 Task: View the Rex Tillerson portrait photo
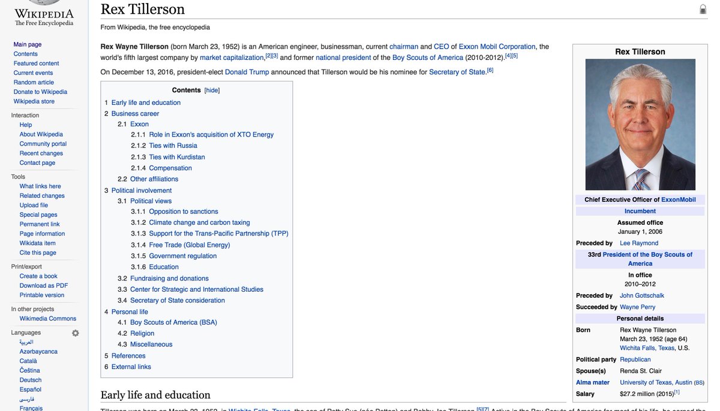640,125
